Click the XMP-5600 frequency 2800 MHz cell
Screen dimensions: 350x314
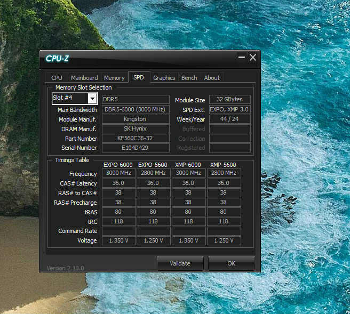tap(224, 173)
